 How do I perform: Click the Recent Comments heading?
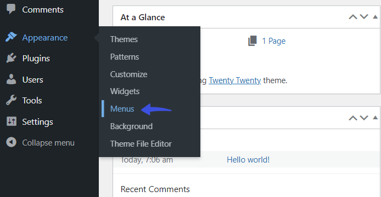tap(155, 189)
